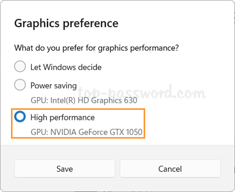Click the Graphics preference dialog title
Image resolution: width=235 pixels, height=192 pixels.
coord(66,24)
